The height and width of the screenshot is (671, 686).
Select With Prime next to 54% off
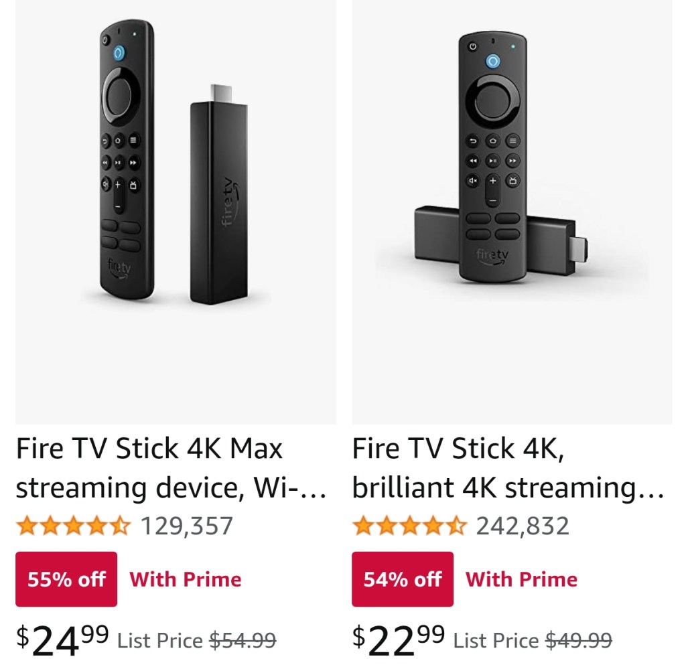[x=521, y=579]
